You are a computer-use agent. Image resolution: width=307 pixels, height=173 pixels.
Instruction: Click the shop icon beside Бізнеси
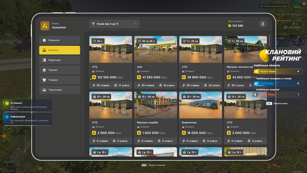coord(44,50)
